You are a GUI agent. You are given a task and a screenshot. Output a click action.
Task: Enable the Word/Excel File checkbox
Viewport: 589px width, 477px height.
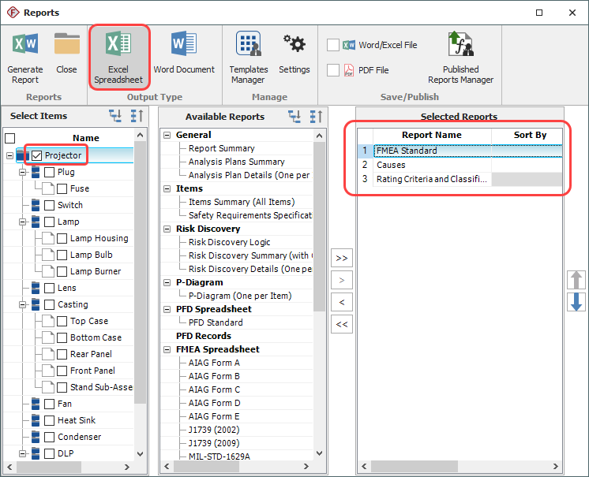pyautogui.click(x=333, y=45)
